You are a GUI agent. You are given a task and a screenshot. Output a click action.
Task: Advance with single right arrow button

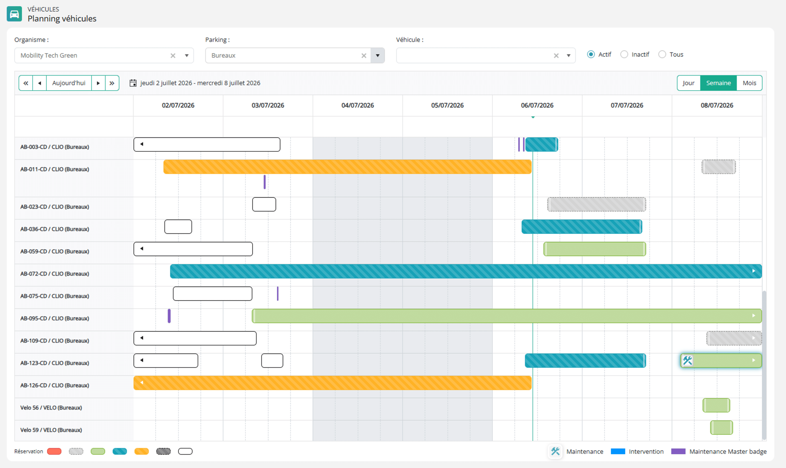click(x=98, y=83)
